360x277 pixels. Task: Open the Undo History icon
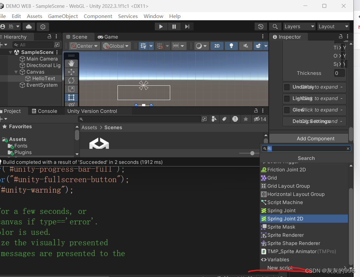pos(261,26)
